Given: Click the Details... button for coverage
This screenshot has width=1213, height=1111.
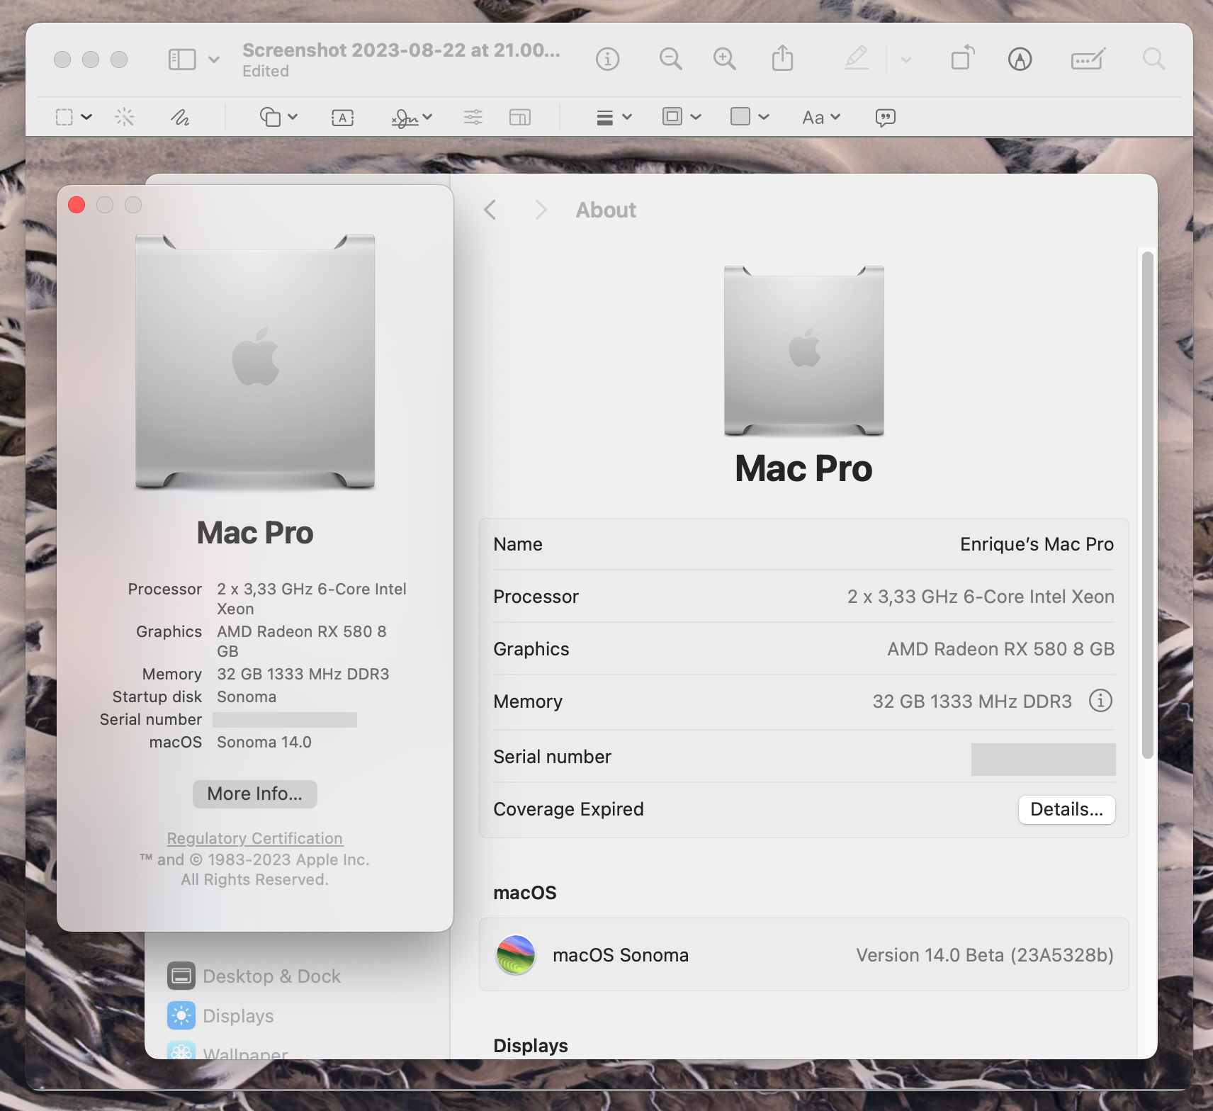Looking at the screenshot, I should [x=1066, y=809].
